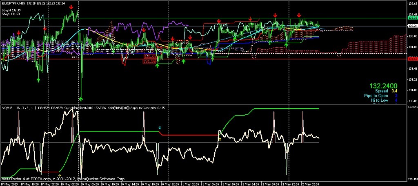Select the chart title EURJPYFXF,M15
Screen dimensions: 418x186
pos(13,2)
